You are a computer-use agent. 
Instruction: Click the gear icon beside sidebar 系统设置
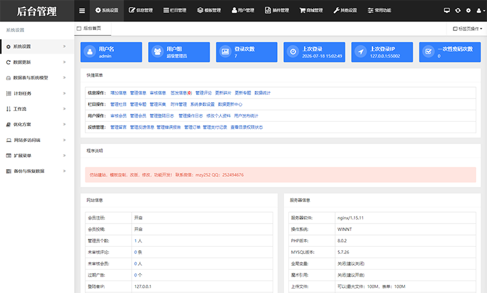coord(8,47)
